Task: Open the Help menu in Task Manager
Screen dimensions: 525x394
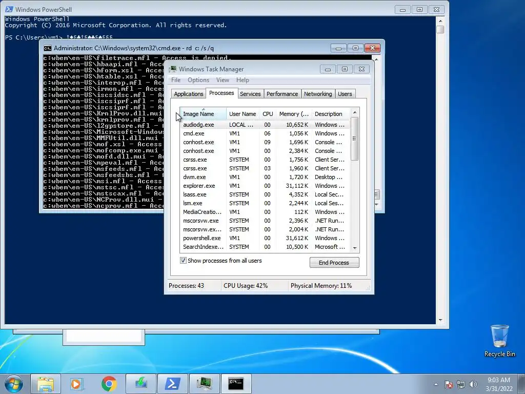Action: tap(243, 80)
